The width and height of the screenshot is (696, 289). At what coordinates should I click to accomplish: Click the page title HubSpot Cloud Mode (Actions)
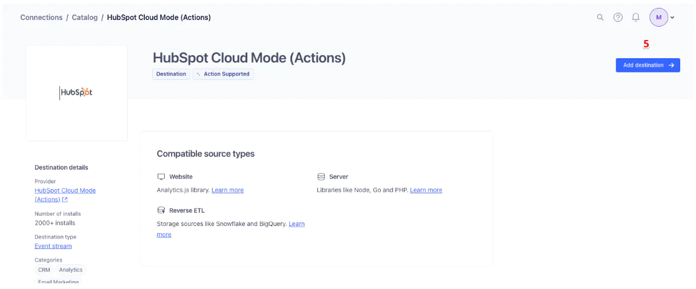[249, 58]
